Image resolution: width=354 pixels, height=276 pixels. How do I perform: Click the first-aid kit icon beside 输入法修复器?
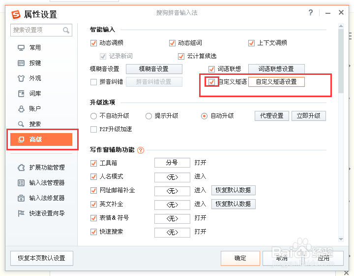pos(21,198)
